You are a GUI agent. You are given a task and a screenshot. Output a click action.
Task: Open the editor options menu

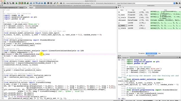[x=116, y=8]
